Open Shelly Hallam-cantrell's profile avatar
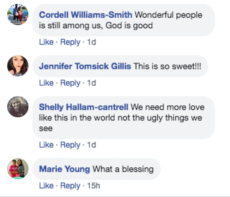Screen dimensions: 230x197 18,107
